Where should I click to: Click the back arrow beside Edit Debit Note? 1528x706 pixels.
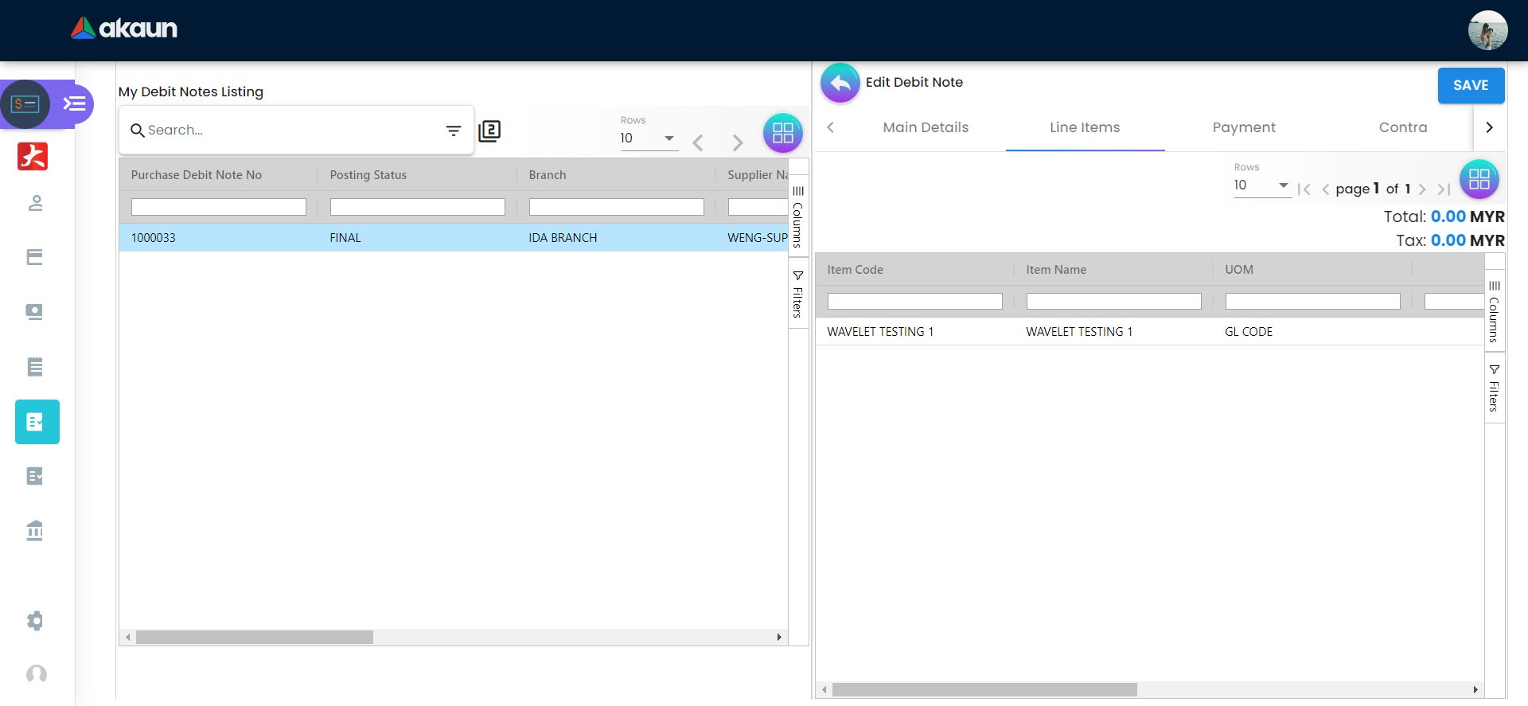tap(840, 83)
